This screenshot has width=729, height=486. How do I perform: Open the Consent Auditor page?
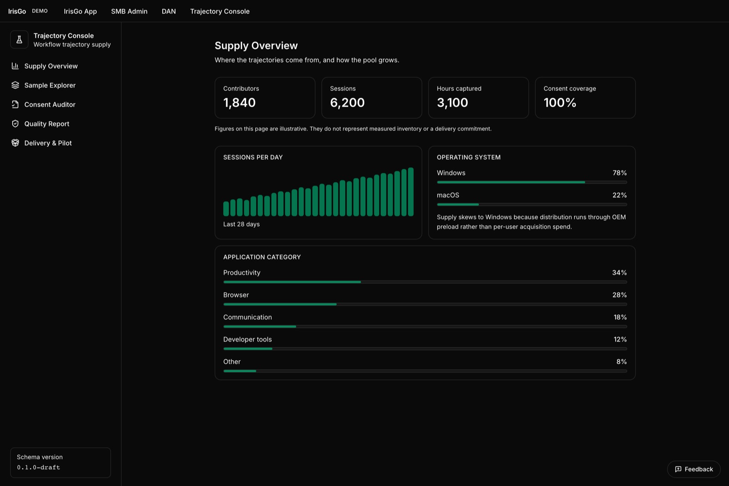click(x=61, y=104)
